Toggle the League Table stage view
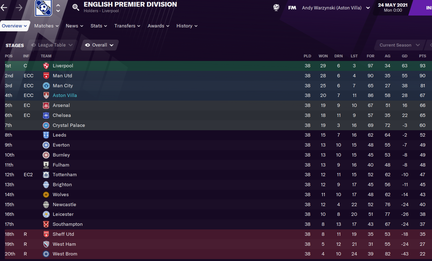432x261 pixels. (52, 45)
